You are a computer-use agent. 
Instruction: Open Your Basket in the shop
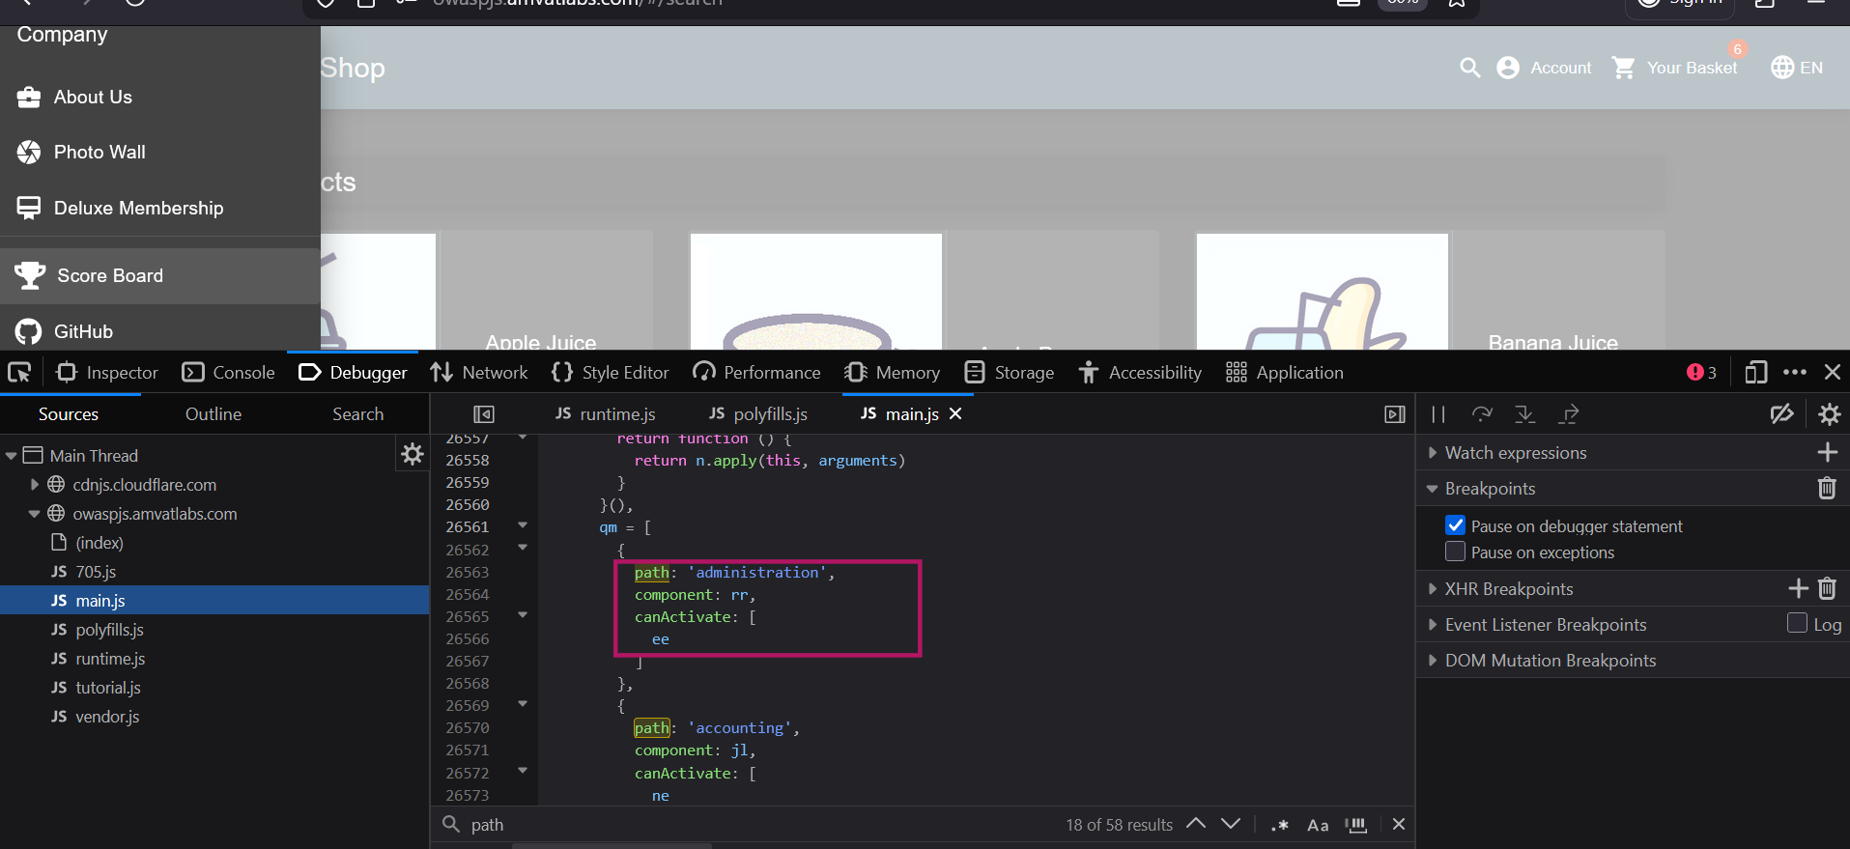pyautogui.click(x=1675, y=68)
